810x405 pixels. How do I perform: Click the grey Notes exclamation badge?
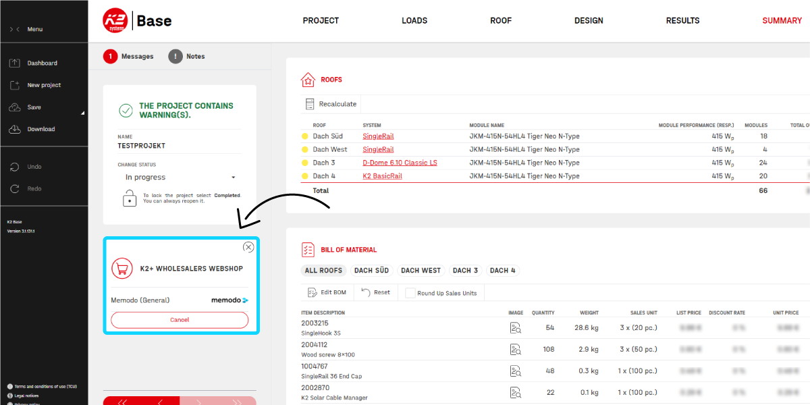click(175, 57)
